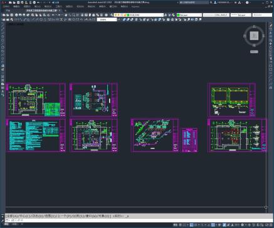Open the workspace switching gear menu
This screenshot has width=274, height=228.
click(x=242, y=225)
